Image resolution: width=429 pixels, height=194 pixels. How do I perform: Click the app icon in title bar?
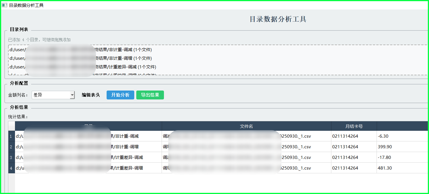pos(4,5)
